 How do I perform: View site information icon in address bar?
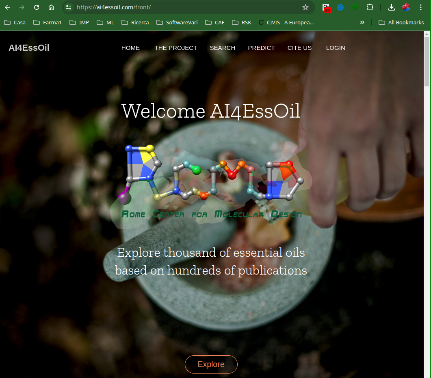coord(69,7)
